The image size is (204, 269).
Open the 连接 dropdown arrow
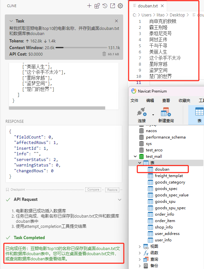(153, 114)
